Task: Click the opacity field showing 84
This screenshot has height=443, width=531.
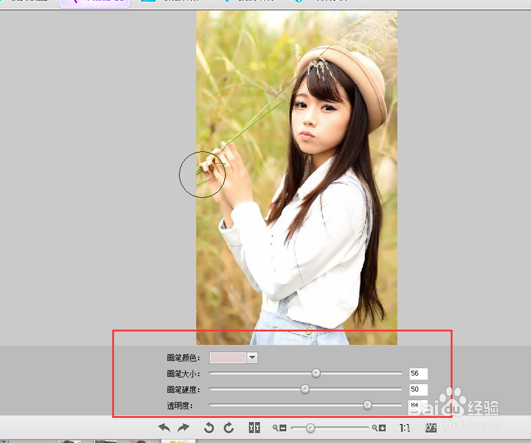Action: pos(419,405)
